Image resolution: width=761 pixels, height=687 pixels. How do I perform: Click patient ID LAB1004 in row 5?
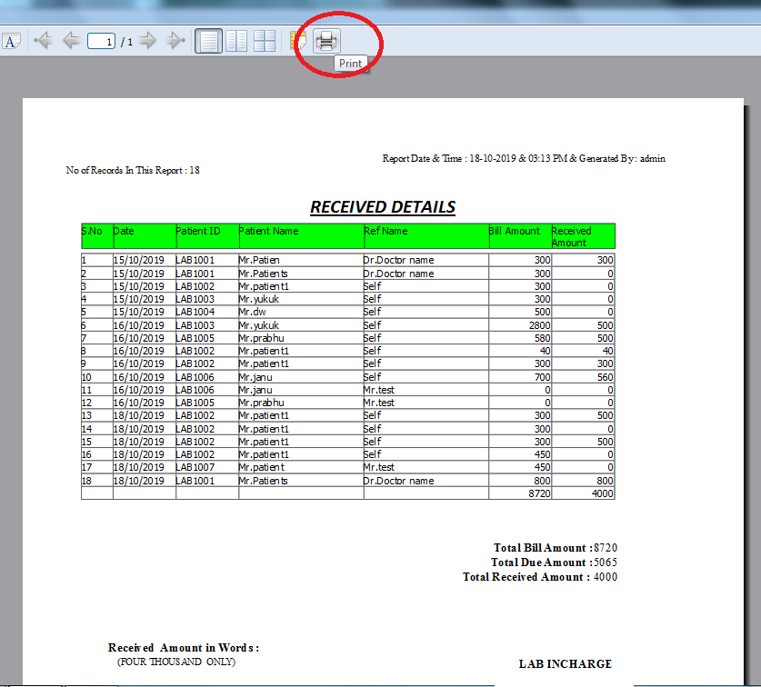coord(195,312)
